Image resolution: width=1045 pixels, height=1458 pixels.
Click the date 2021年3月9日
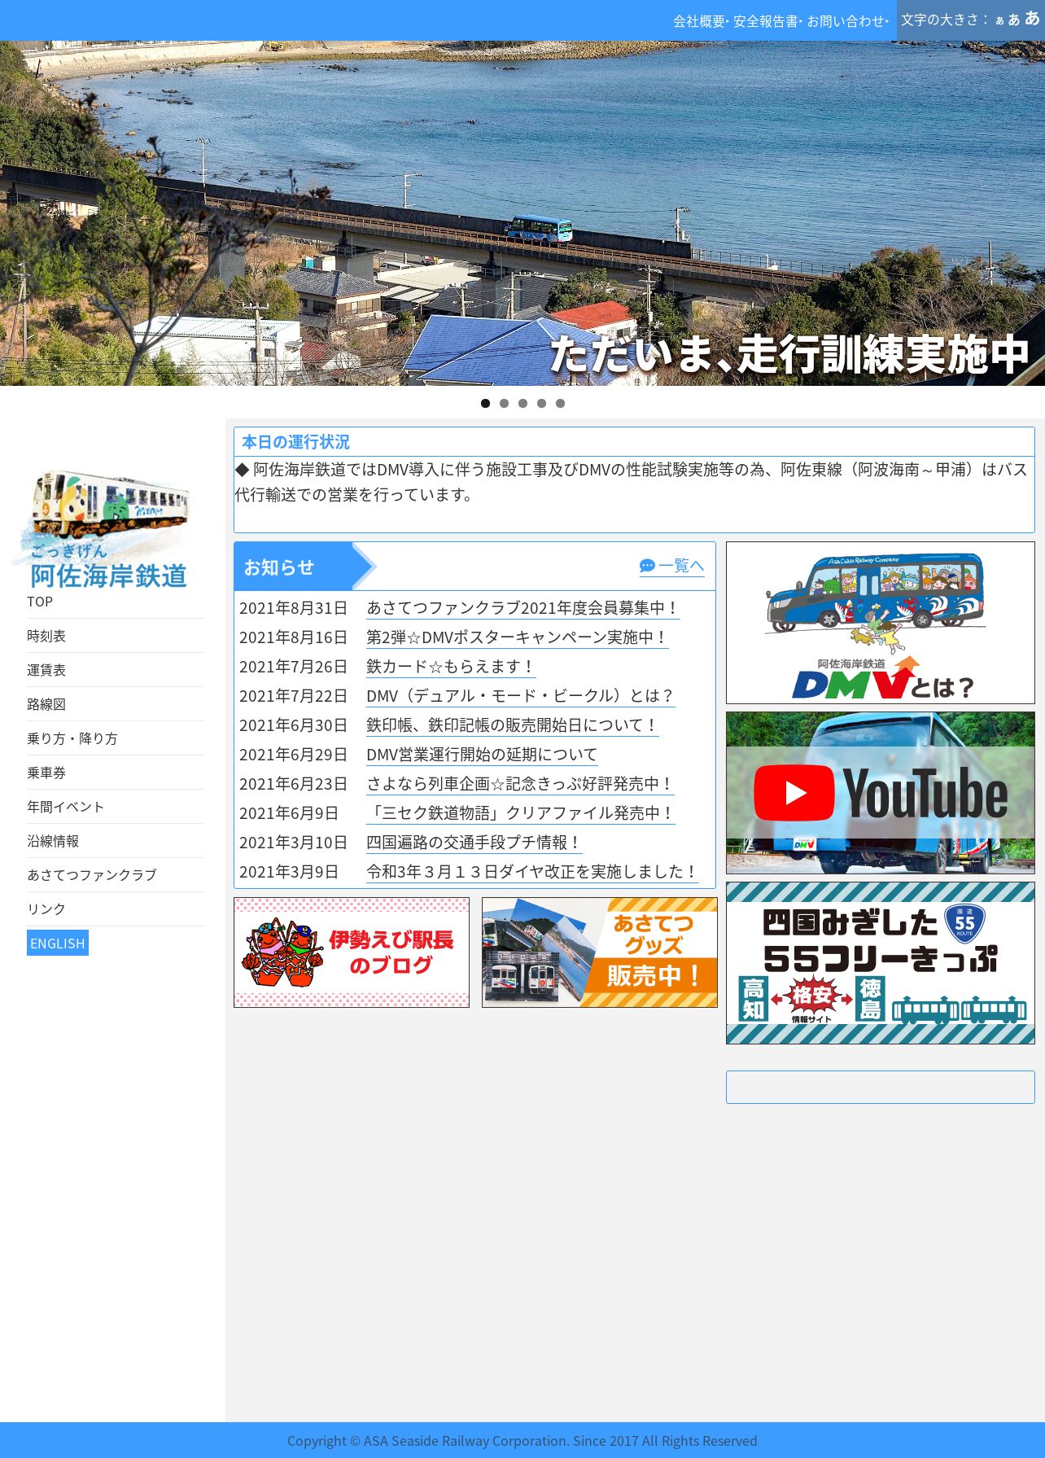click(x=288, y=872)
